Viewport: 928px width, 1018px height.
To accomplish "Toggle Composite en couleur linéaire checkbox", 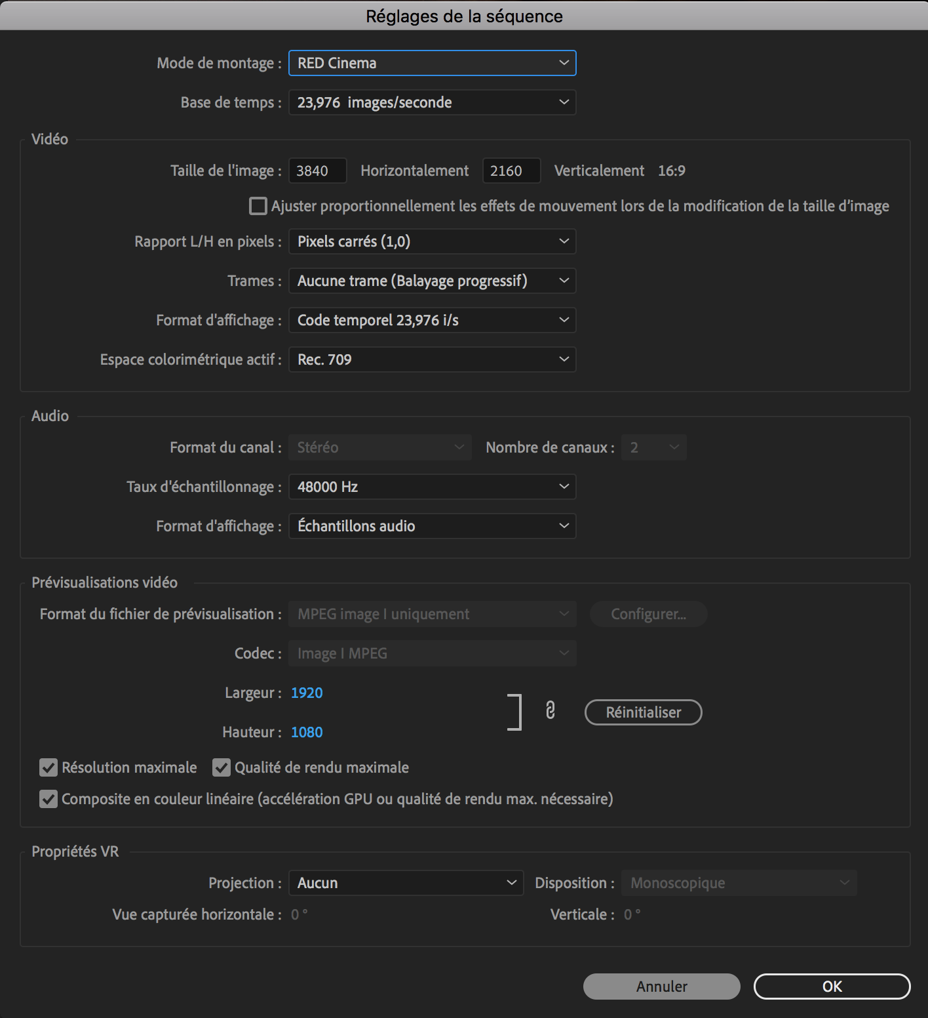I will (48, 799).
